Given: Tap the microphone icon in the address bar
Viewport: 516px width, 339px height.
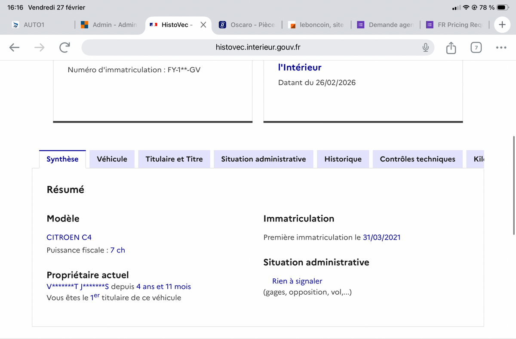Looking at the screenshot, I should click(425, 47).
